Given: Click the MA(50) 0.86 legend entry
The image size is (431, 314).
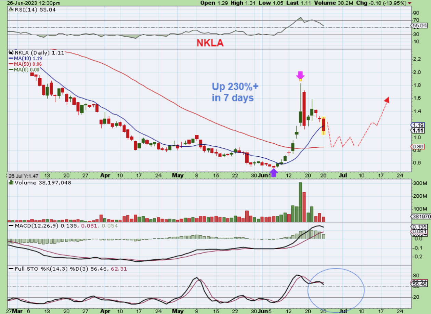Looking at the screenshot, I should pos(25,64).
